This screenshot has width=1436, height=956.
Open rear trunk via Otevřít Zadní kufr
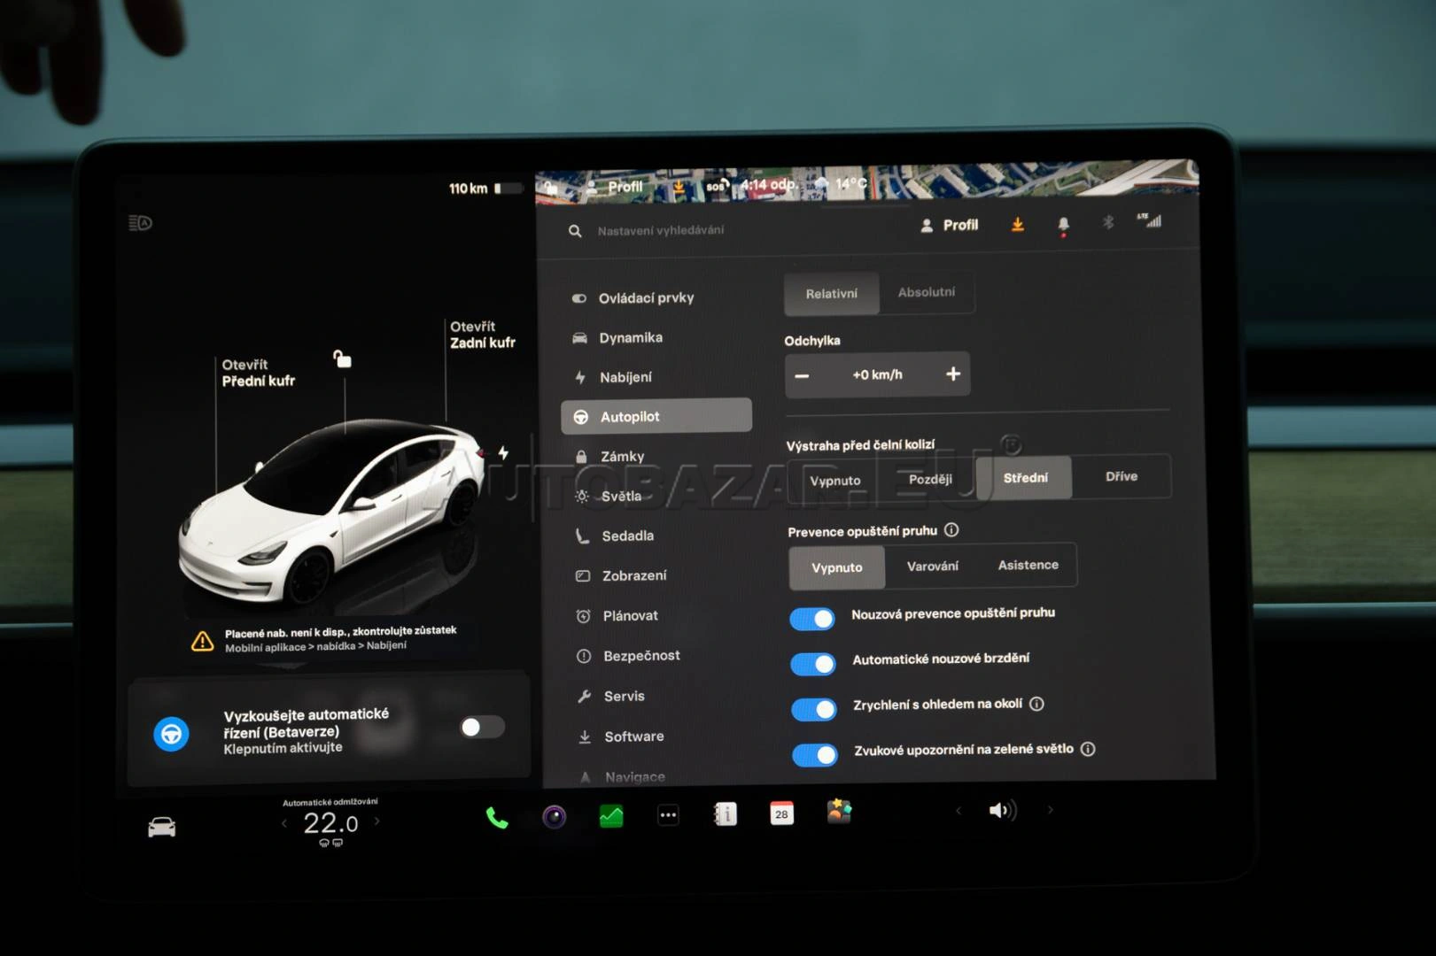pyautogui.click(x=483, y=335)
